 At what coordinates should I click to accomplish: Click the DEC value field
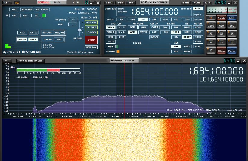click(73, 25)
